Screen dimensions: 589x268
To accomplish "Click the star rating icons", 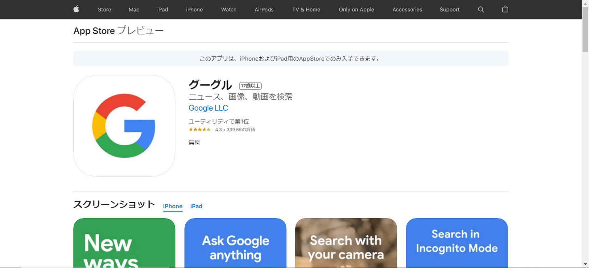I will pyautogui.click(x=200, y=130).
